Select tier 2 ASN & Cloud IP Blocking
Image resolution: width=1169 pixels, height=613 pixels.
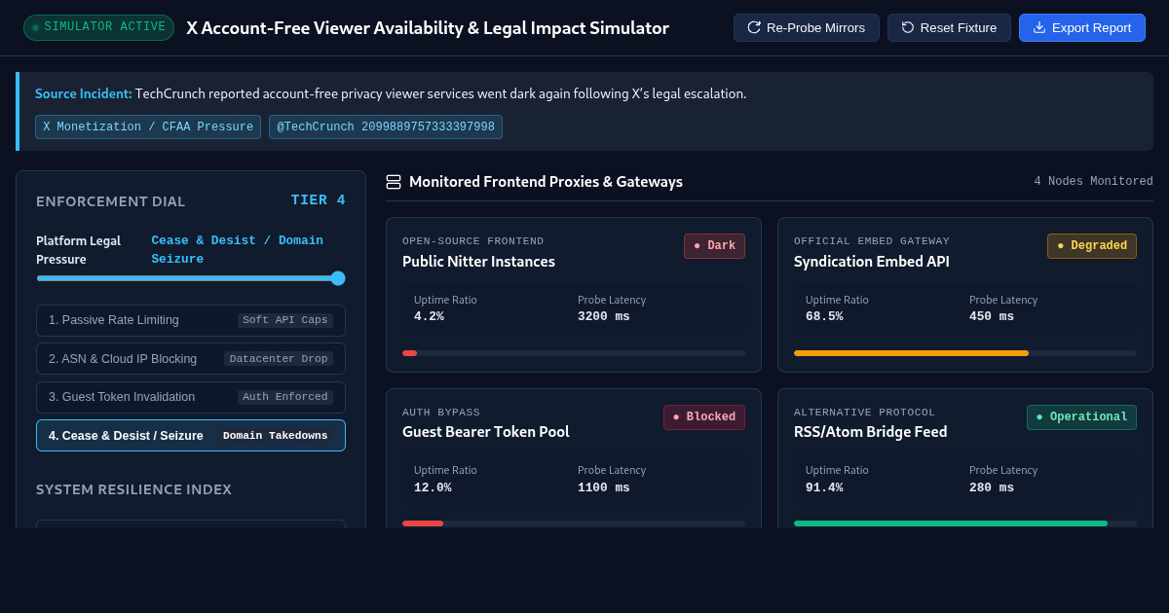coord(191,359)
